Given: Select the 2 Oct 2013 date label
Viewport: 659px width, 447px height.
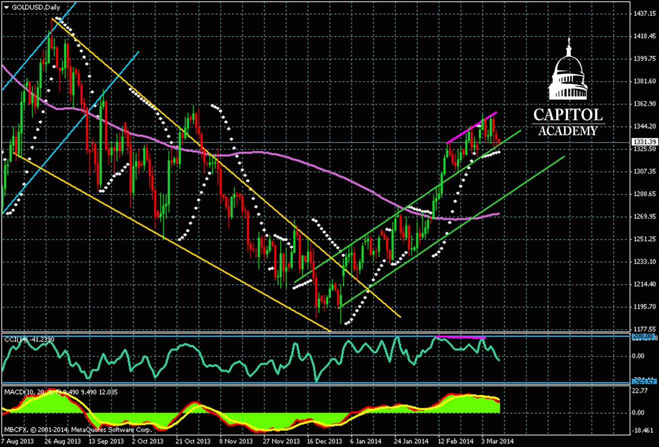Looking at the screenshot, I should 148,441.
